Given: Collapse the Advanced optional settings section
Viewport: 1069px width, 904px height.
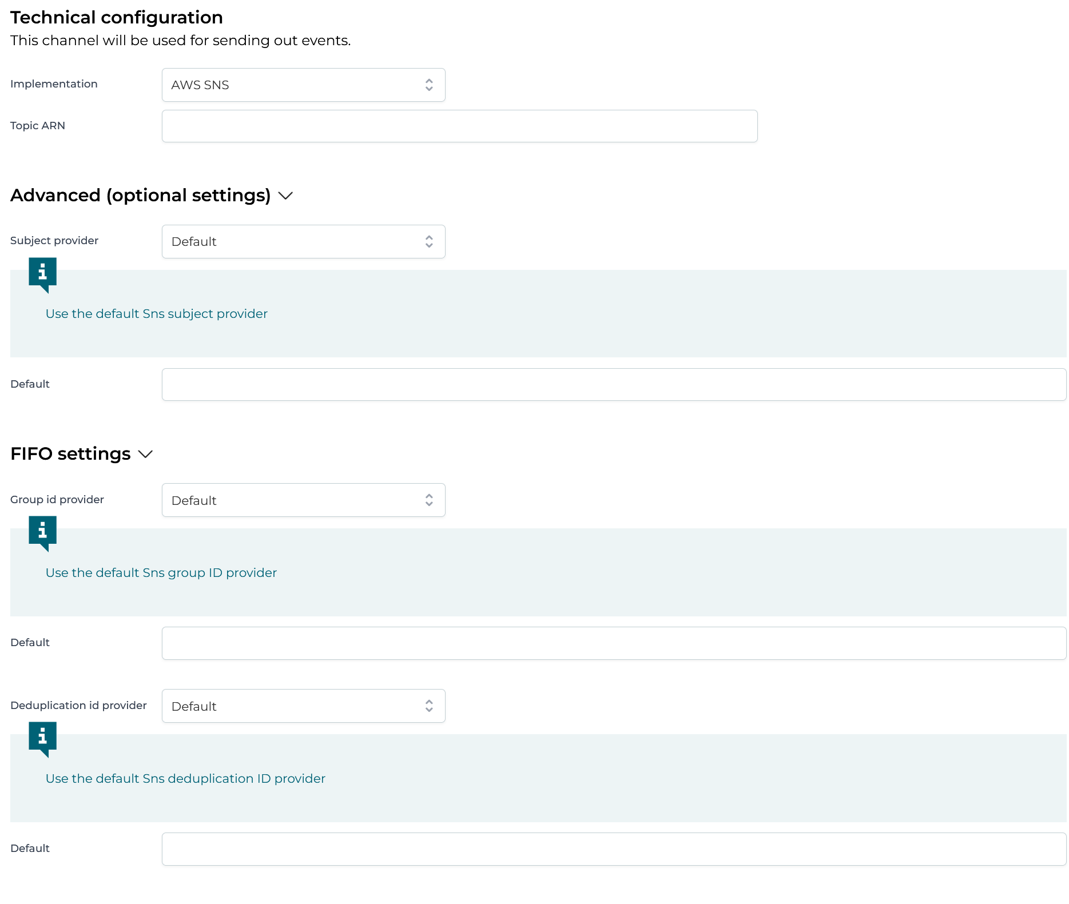Looking at the screenshot, I should [x=286, y=196].
